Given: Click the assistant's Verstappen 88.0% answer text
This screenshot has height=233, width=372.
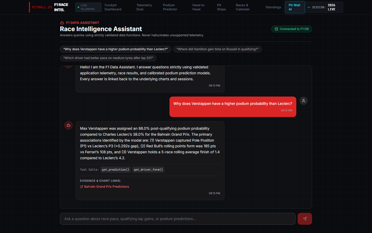Looking at the screenshot, I should (150, 143).
